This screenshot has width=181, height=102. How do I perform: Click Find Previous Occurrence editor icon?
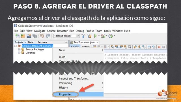click(117, 47)
